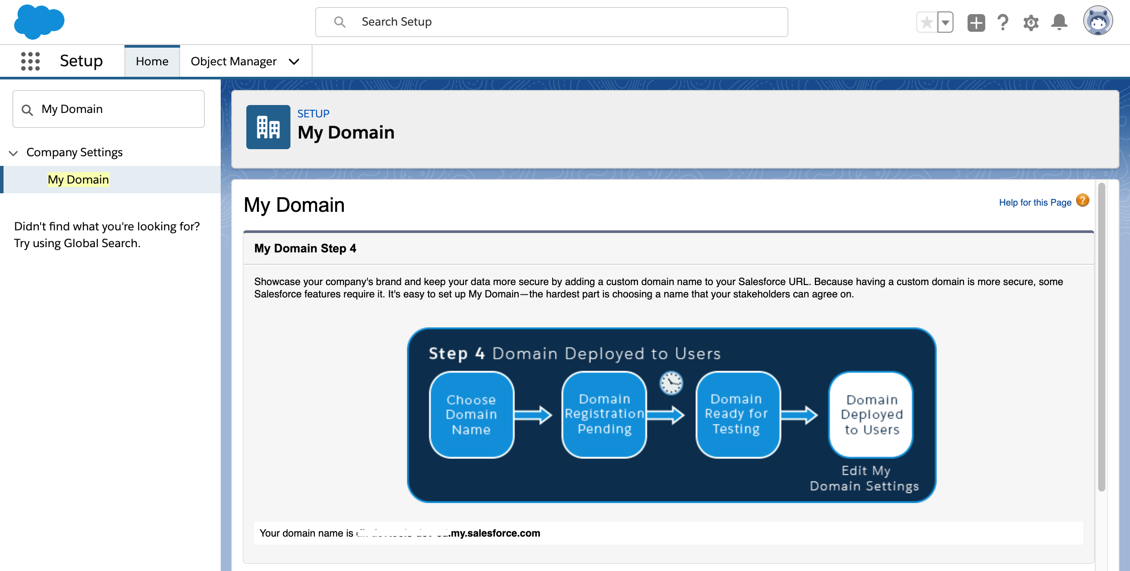Open the user profile avatar
Screen dimensions: 1130x571
point(1098,21)
